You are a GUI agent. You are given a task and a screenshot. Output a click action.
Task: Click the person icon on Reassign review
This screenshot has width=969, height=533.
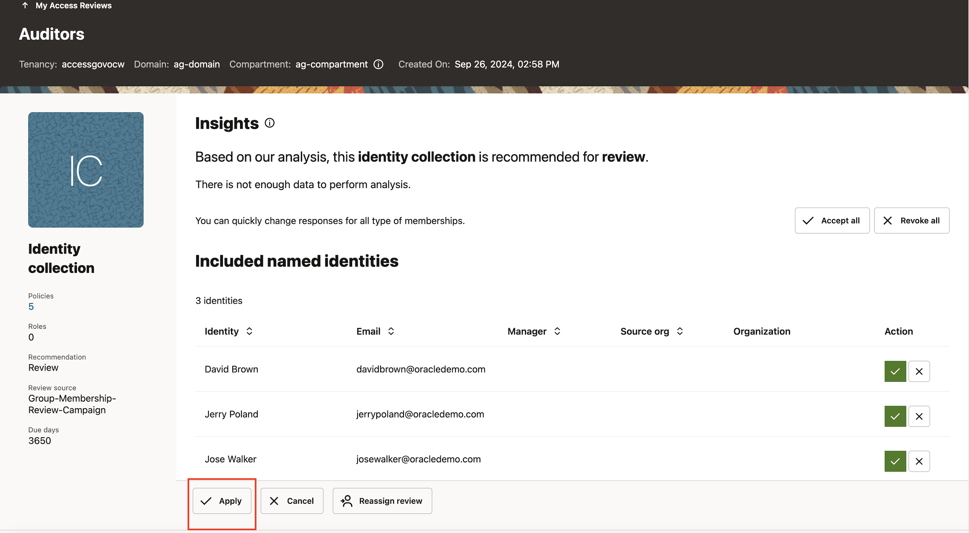347,501
